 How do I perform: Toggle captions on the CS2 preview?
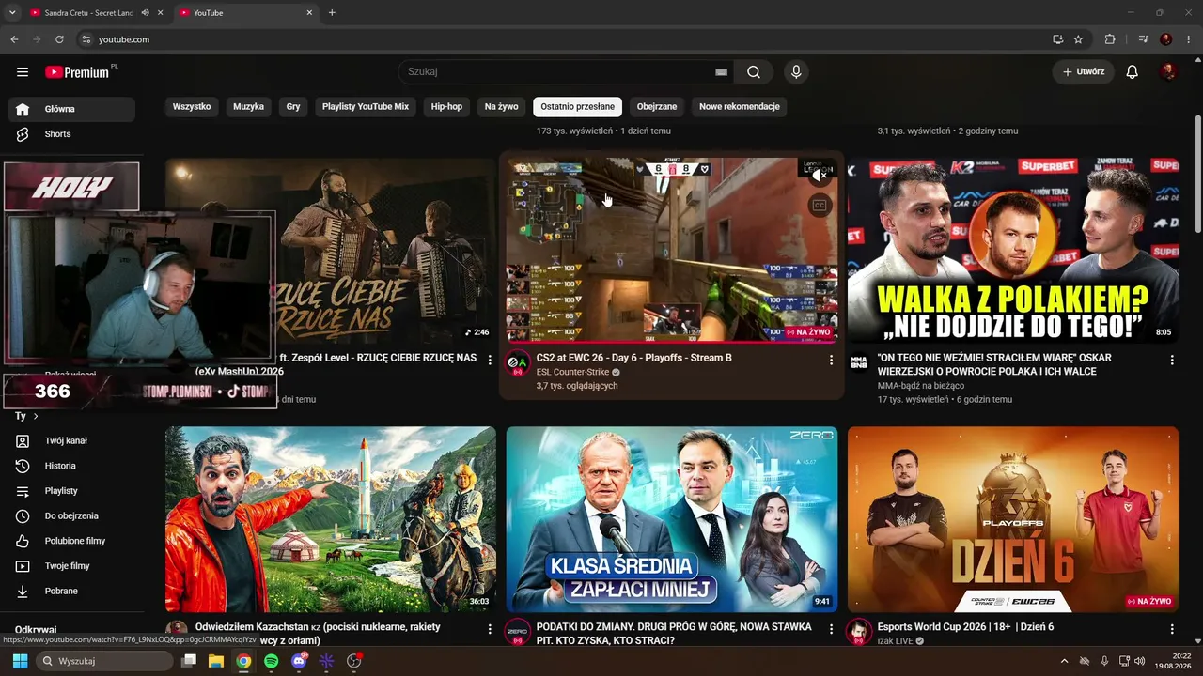point(820,206)
